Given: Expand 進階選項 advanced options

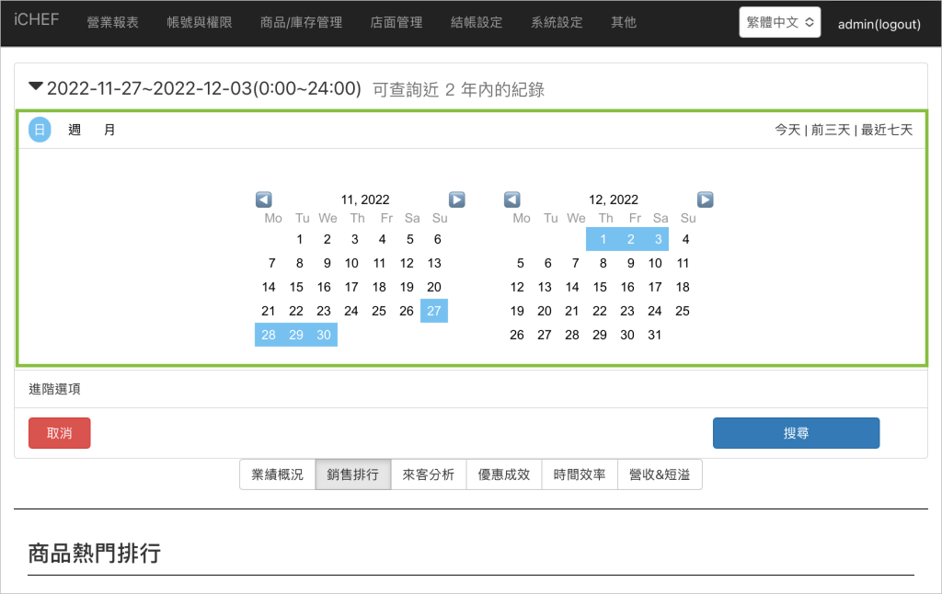Looking at the screenshot, I should 54,389.
